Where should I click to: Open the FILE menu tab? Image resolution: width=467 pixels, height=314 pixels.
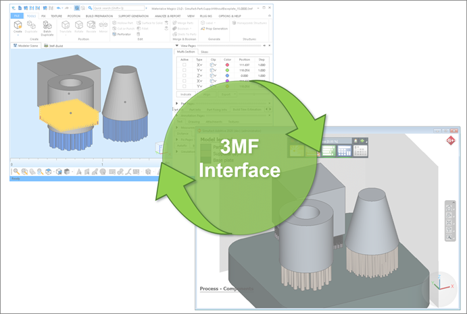tap(16, 15)
